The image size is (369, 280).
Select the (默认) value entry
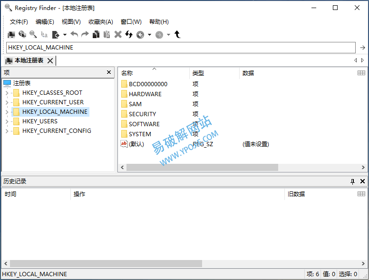(x=136, y=144)
